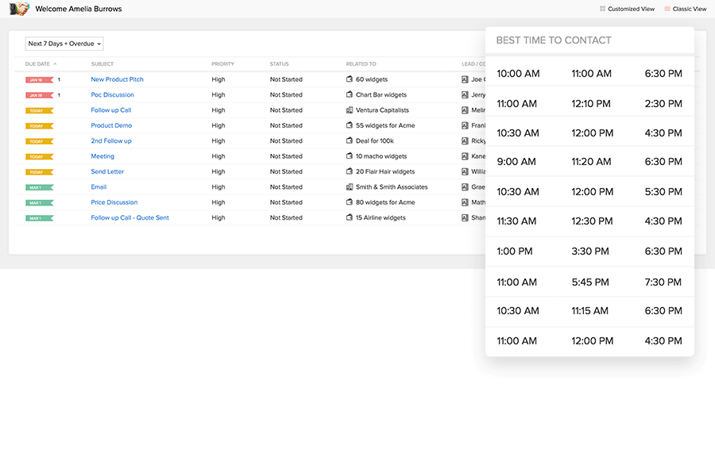Select the 5:45 PM contact time
This screenshot has width=715, height=476.
(x=590, y=282)
